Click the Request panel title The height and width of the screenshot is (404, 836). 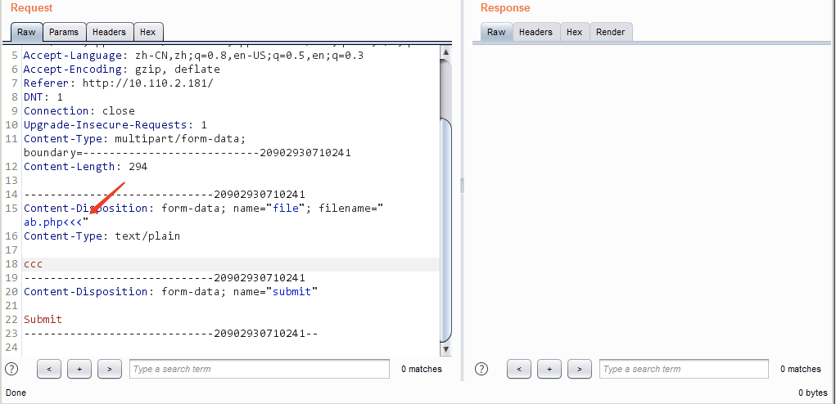(31, 8)
